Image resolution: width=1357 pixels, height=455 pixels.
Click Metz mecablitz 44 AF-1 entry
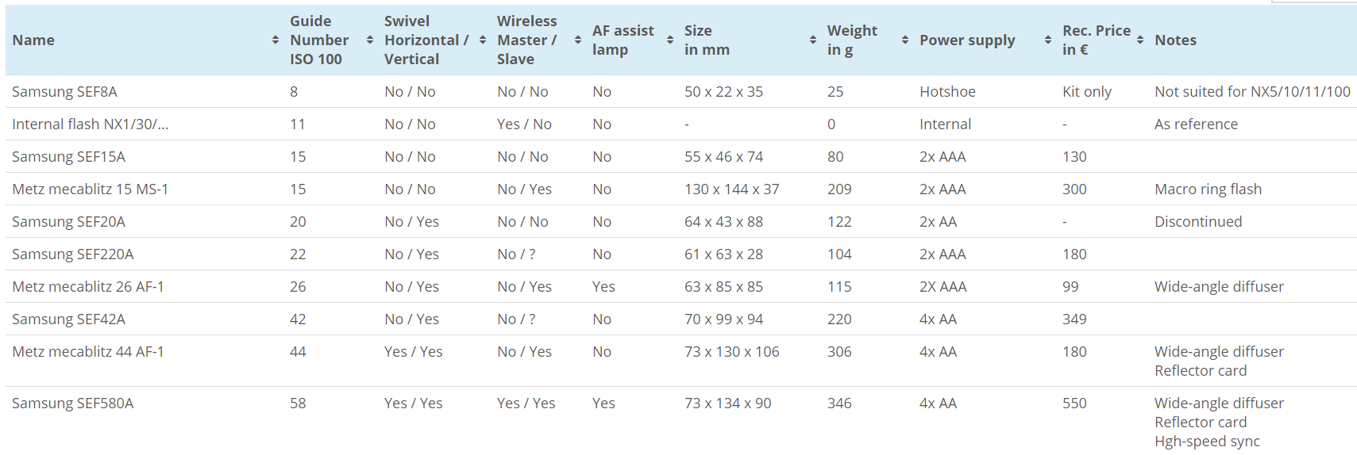(x=88, y=352)
